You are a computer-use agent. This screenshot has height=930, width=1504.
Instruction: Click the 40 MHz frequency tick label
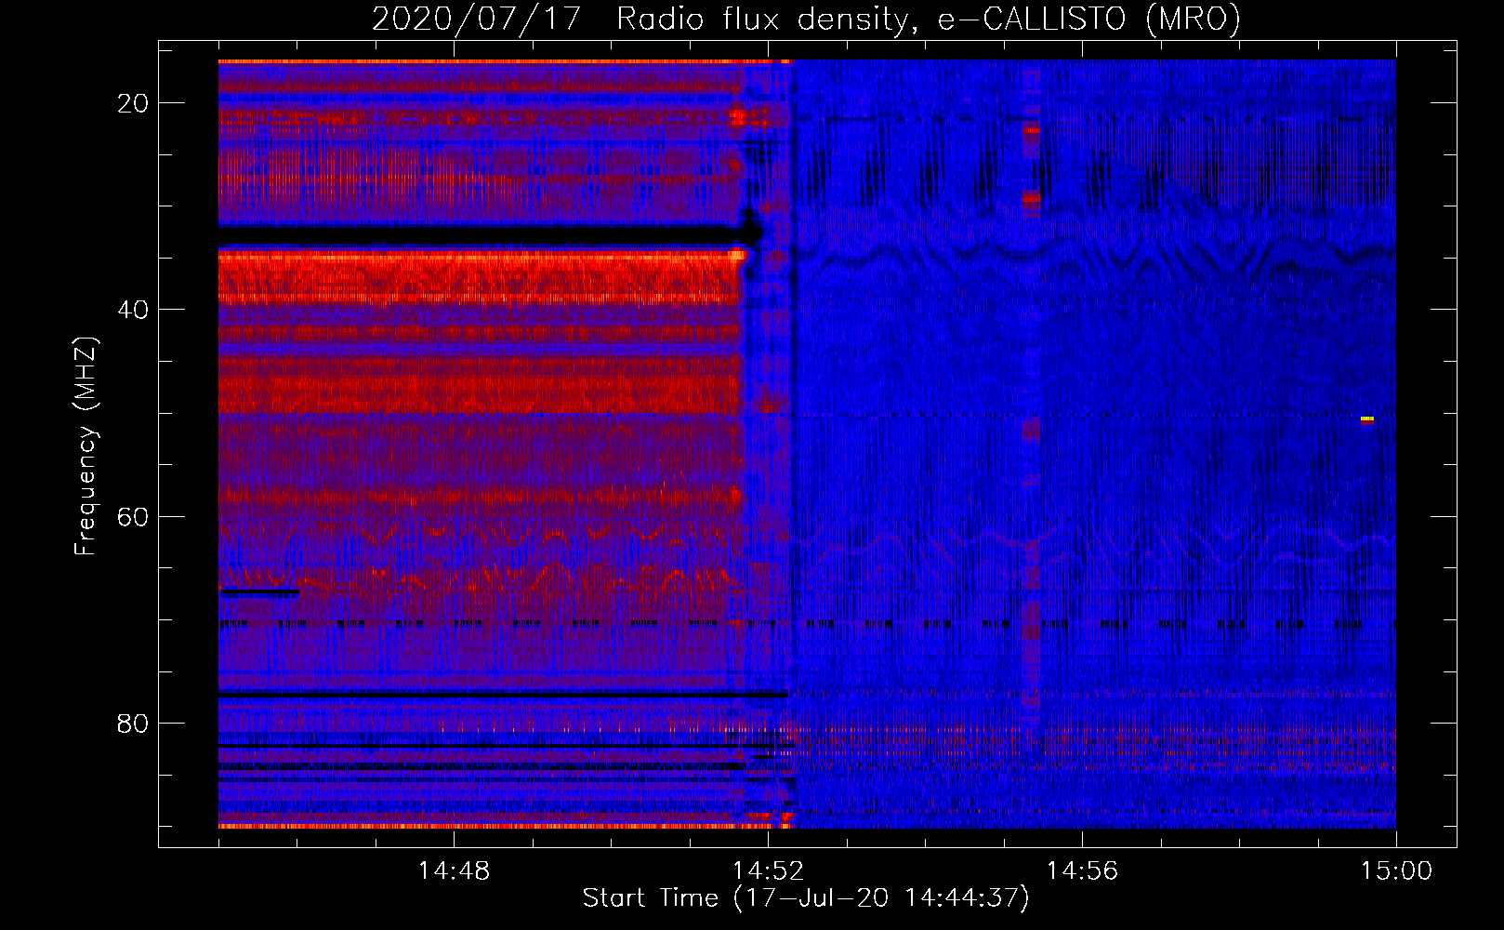point(134,310)
